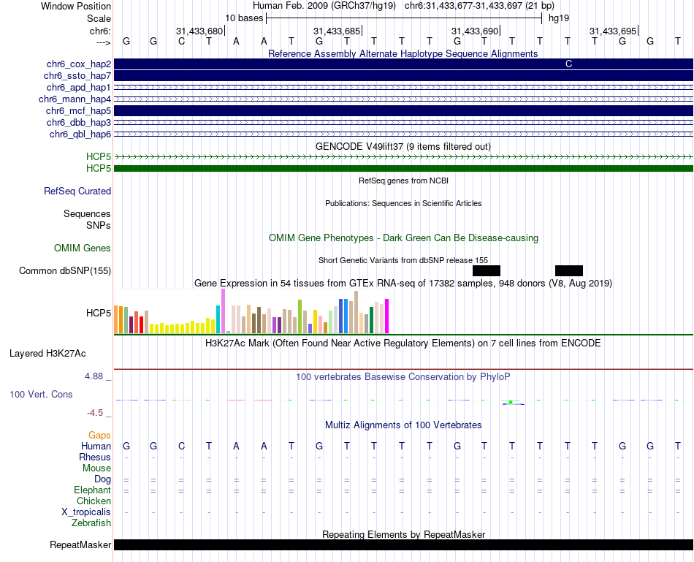Open RefSeq genes from NCBI title

(x=403, y=181)
